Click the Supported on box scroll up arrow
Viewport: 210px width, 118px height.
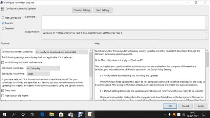pos(206,33)
